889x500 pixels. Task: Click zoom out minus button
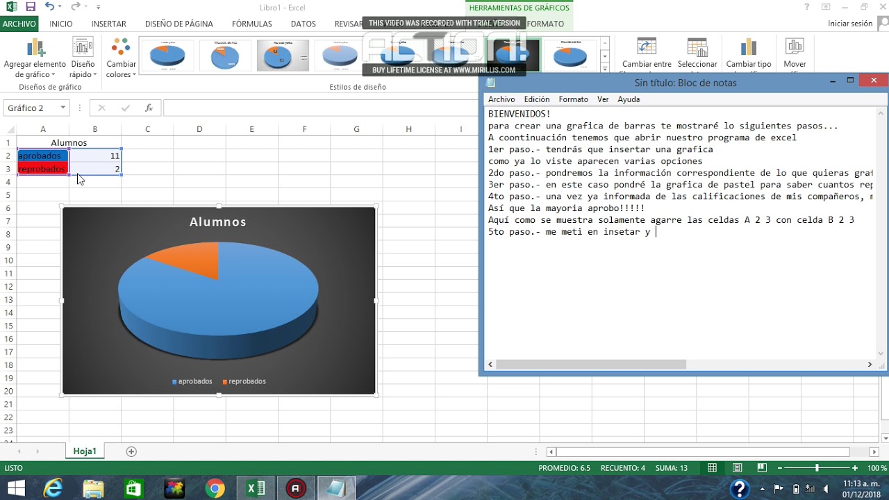779,468
